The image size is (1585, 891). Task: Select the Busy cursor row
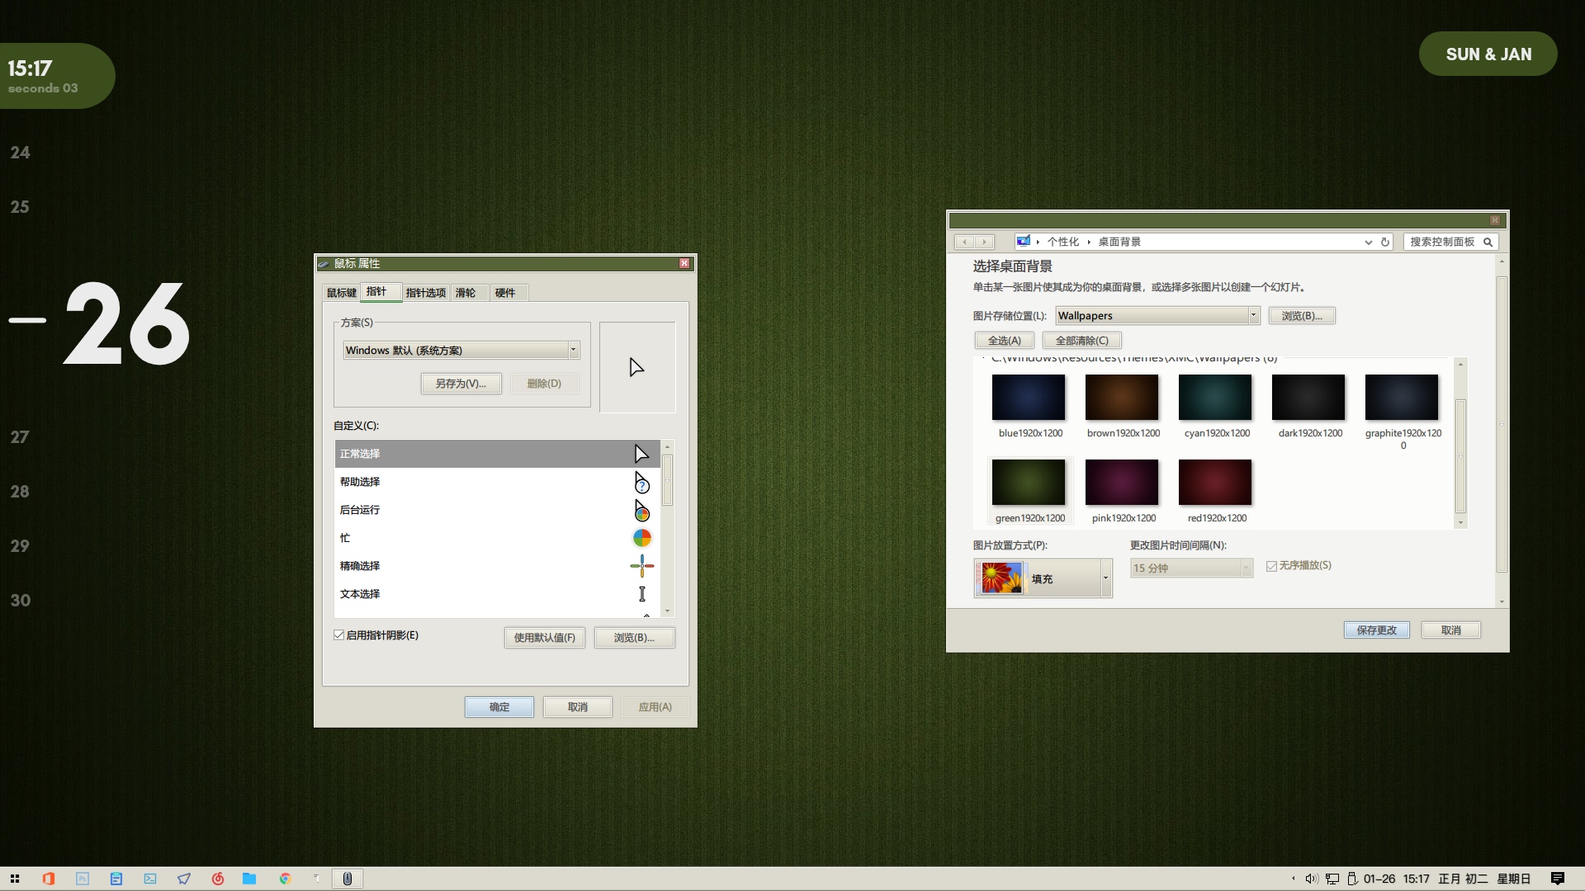pyautogui.click(x=497, y=538)
